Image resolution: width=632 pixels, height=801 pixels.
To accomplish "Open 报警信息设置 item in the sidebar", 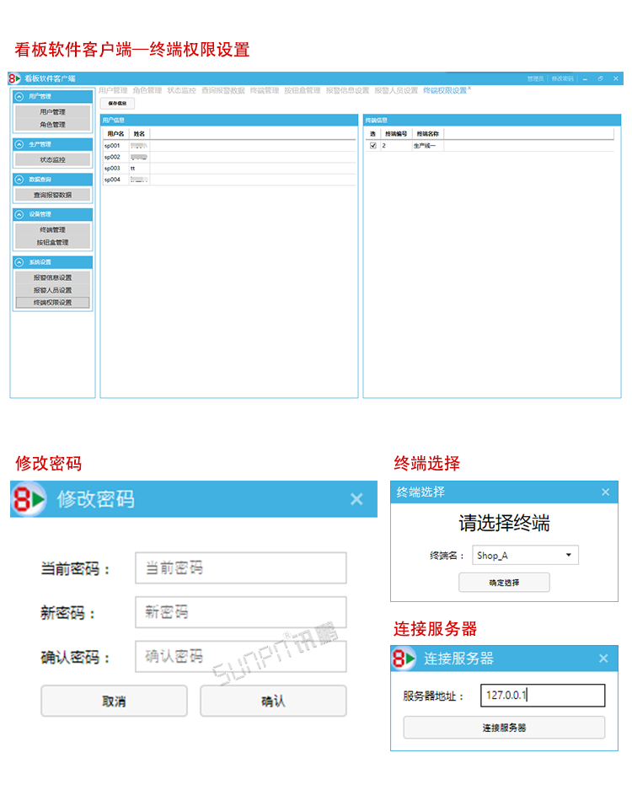I will click(x=52, y=277).
